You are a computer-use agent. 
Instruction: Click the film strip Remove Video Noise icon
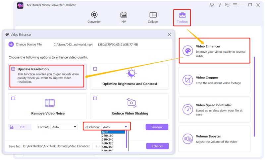pos(49,103)
